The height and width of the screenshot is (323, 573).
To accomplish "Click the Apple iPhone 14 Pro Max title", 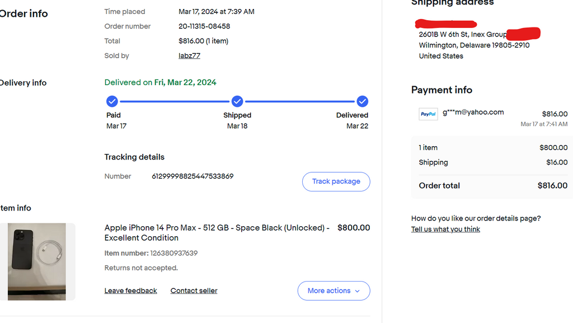I will tap(217, 233).
